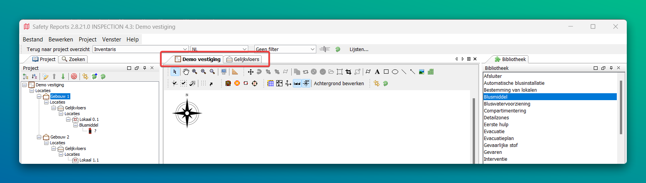Select the crop tool icon
This screenshot has height=183, width=646.
pos(349,72)
